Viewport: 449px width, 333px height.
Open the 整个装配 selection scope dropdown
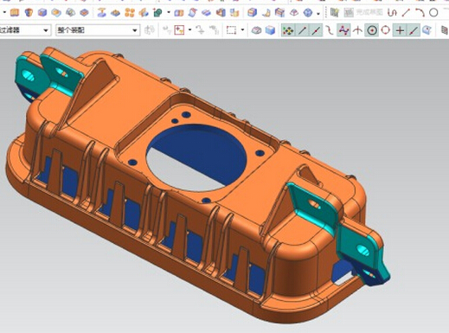pyautogui.click(x=98, y=30)
